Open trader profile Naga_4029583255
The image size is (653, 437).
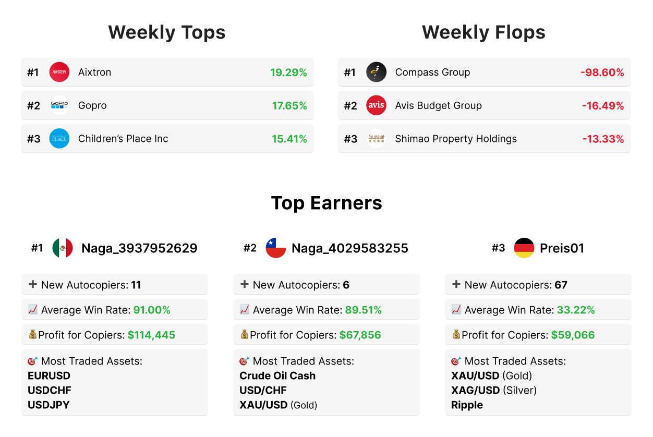(x=349, y=248)
